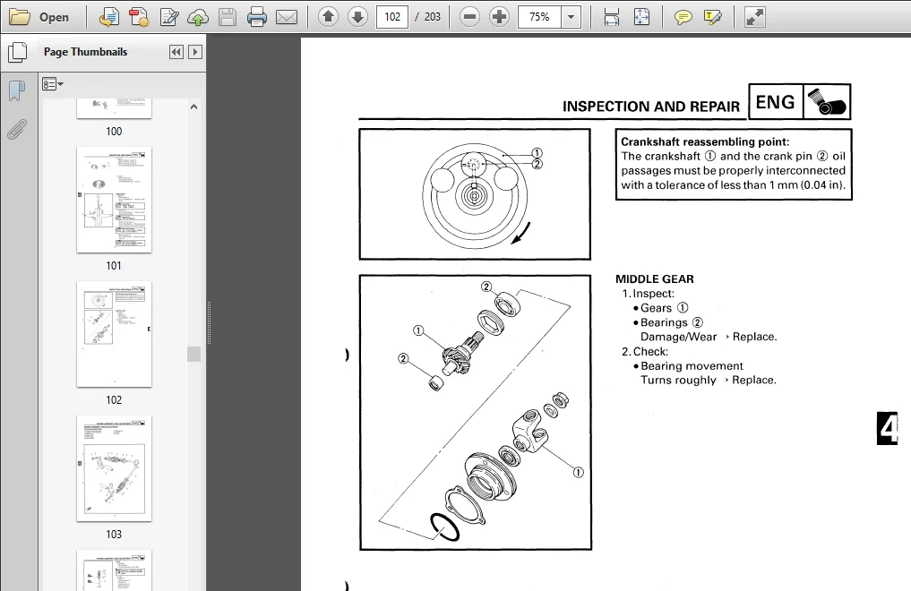Go to previous page arrow
The image size is (911, 591).
[328, 17]
